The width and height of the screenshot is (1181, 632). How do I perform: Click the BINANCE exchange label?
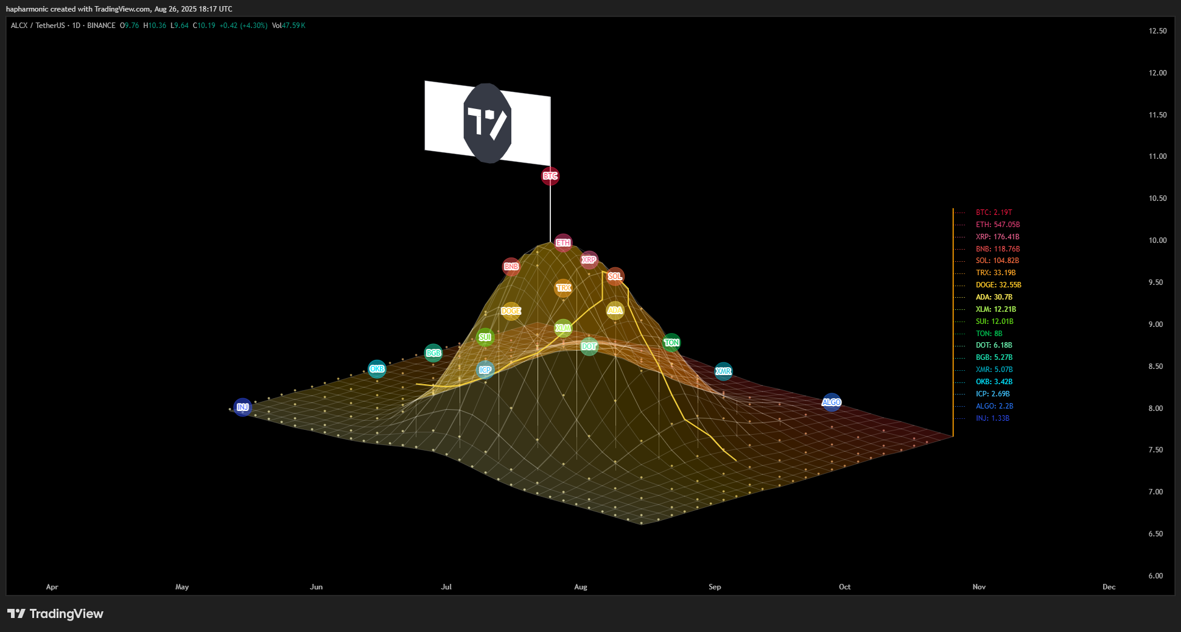pyautogui.click(x=101, y=26)
